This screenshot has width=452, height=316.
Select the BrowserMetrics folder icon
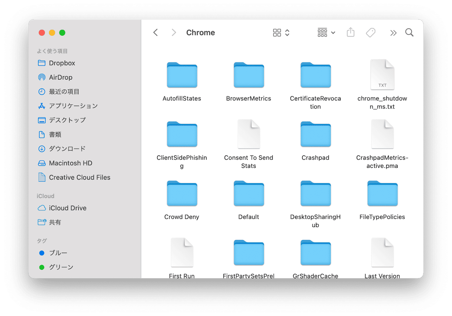point(249,75)
